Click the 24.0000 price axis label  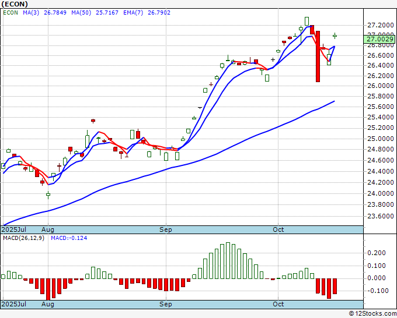(381, 193)
